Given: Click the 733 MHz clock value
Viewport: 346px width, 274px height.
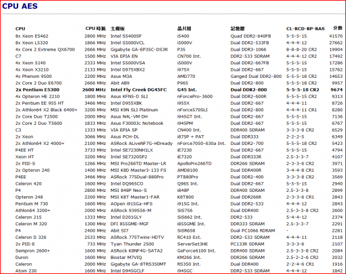Looking at the screenshot, I should pos(97,244).
